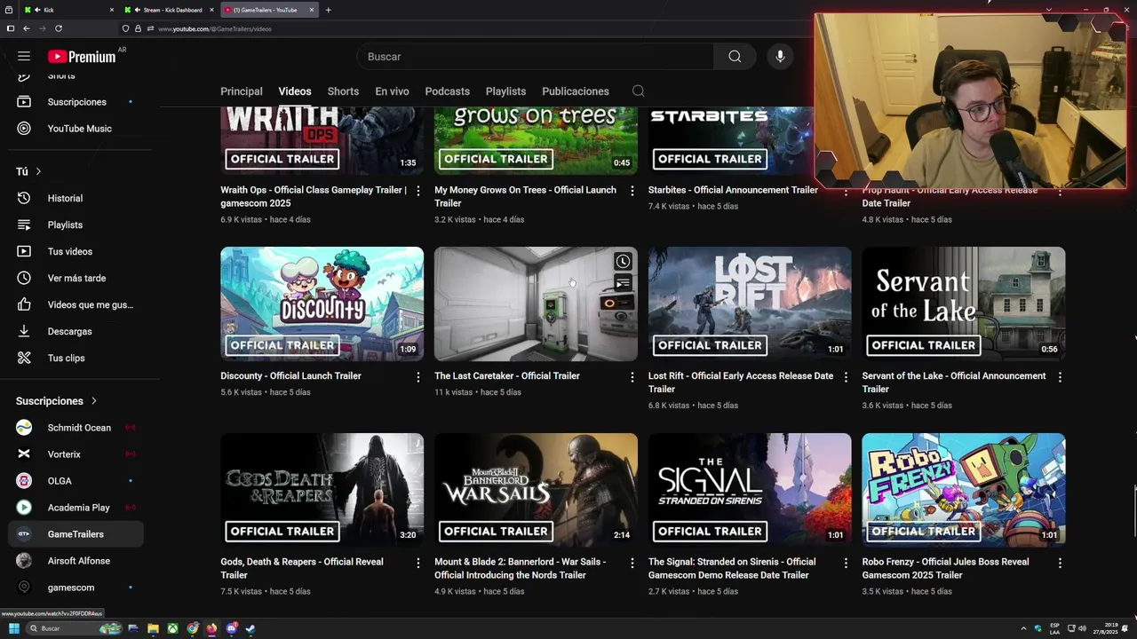Open GameTrailers subscription channel

(76, 534)
